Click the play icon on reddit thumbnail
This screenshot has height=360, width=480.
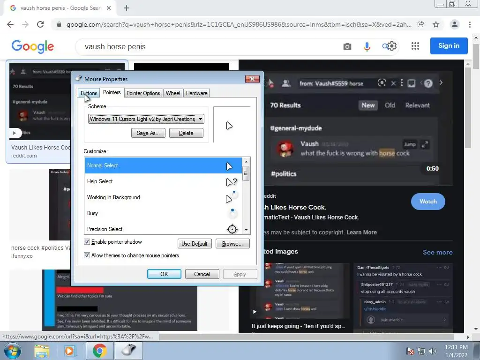coord(14,133)
